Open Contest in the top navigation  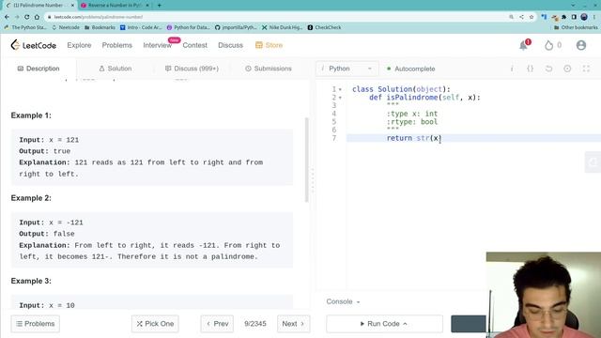[194, 45]
